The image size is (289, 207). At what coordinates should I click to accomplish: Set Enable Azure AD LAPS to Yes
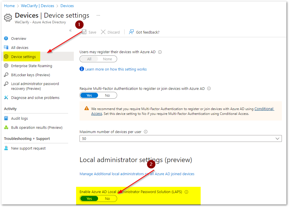(89, 198)
